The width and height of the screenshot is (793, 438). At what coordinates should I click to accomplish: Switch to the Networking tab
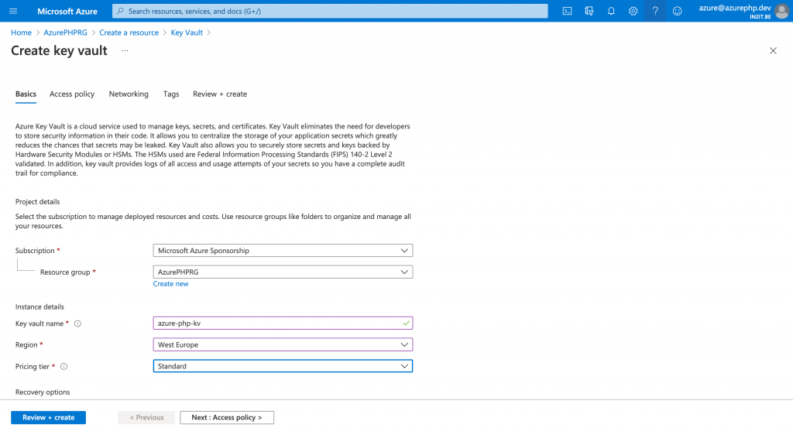pyautogui.click(x=129, y=94)
